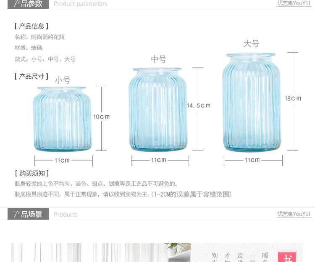
Task: Select the 产品参数 section header tab
Action: pyautogui.click(x=28, y=4)
